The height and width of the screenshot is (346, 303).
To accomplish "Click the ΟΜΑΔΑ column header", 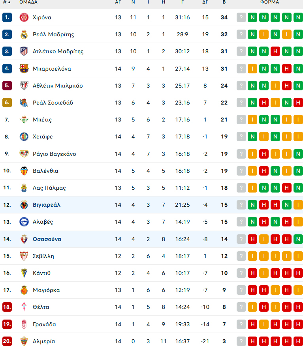I will (x=28, y=2).
